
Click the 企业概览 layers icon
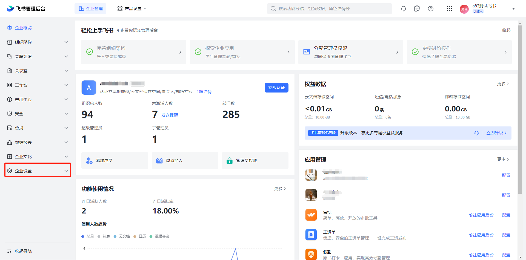point(10,28)
